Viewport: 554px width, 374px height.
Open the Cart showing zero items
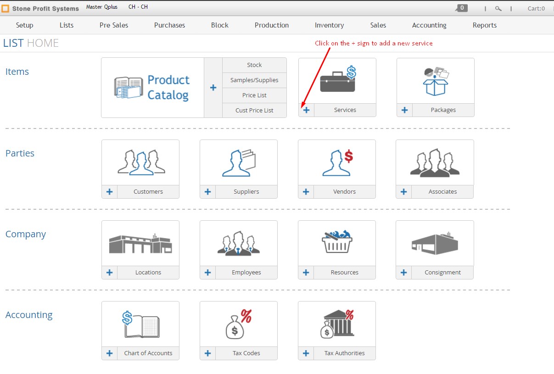pos(537,8)
